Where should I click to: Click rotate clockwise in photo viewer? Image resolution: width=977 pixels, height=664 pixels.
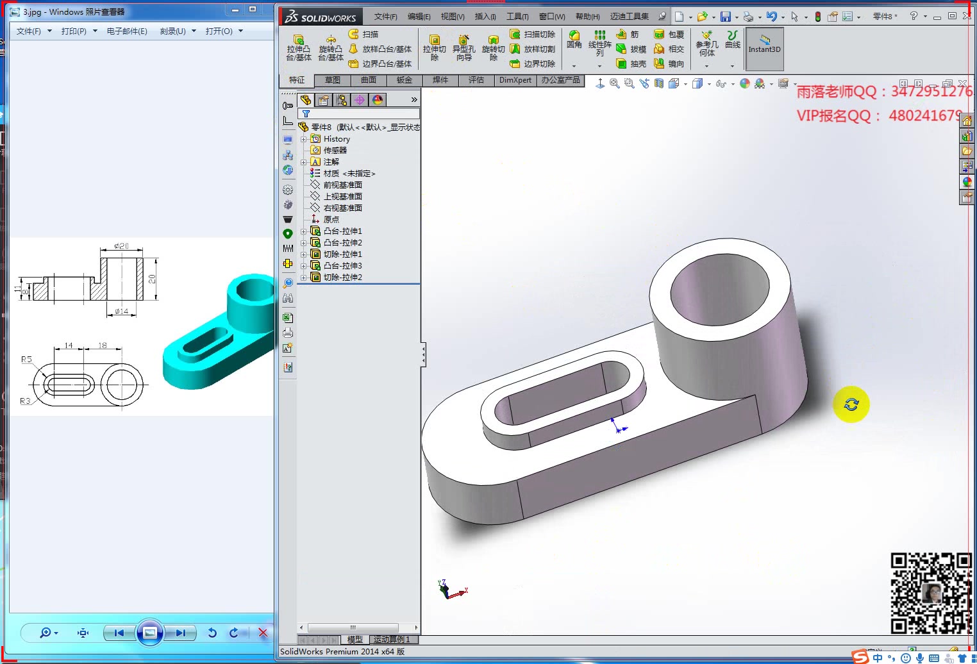coord(235,633)
